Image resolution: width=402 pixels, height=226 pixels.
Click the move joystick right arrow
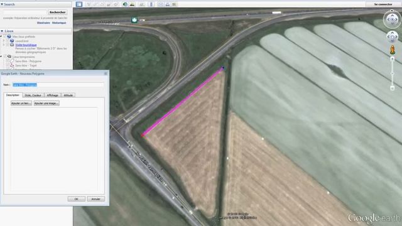click(x=396, y=37)
